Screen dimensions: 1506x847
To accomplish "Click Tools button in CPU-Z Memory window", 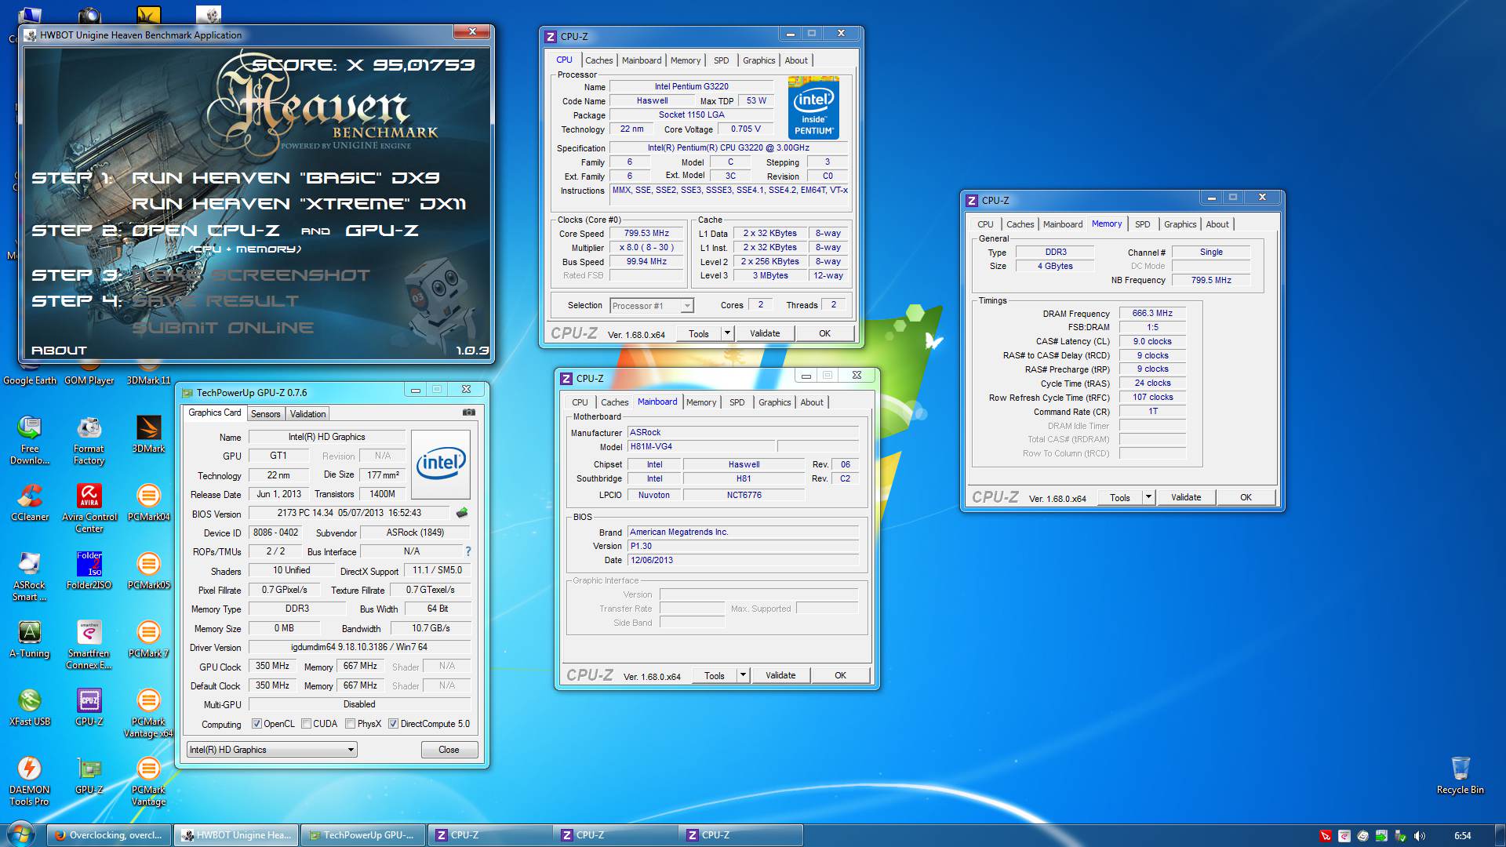I will (x=1120, y=497).
